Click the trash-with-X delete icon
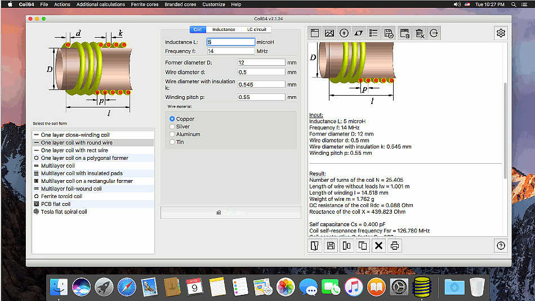The width and height of the screenshot is (535, 301). coord(420,33)
